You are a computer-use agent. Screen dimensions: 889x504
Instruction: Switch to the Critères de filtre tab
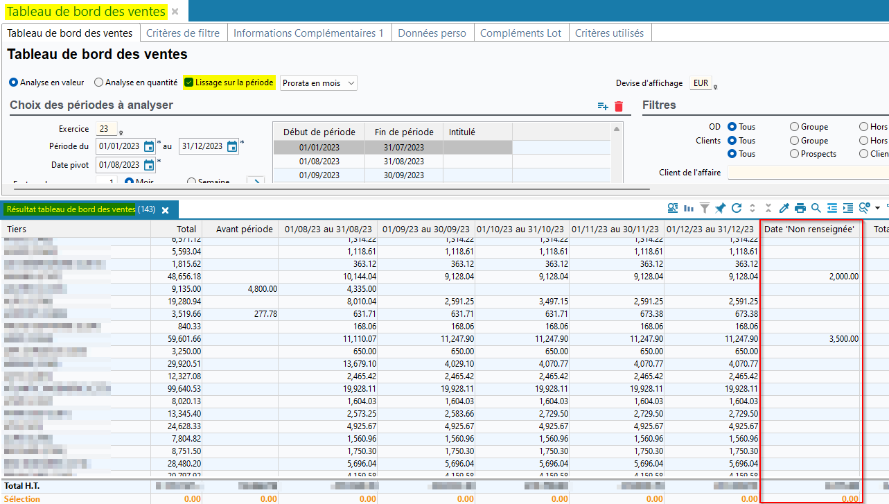click(x=183, y=33)
